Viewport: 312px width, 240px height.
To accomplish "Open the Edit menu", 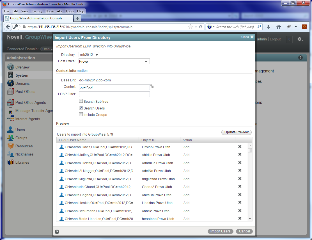I will coord(15,11).
